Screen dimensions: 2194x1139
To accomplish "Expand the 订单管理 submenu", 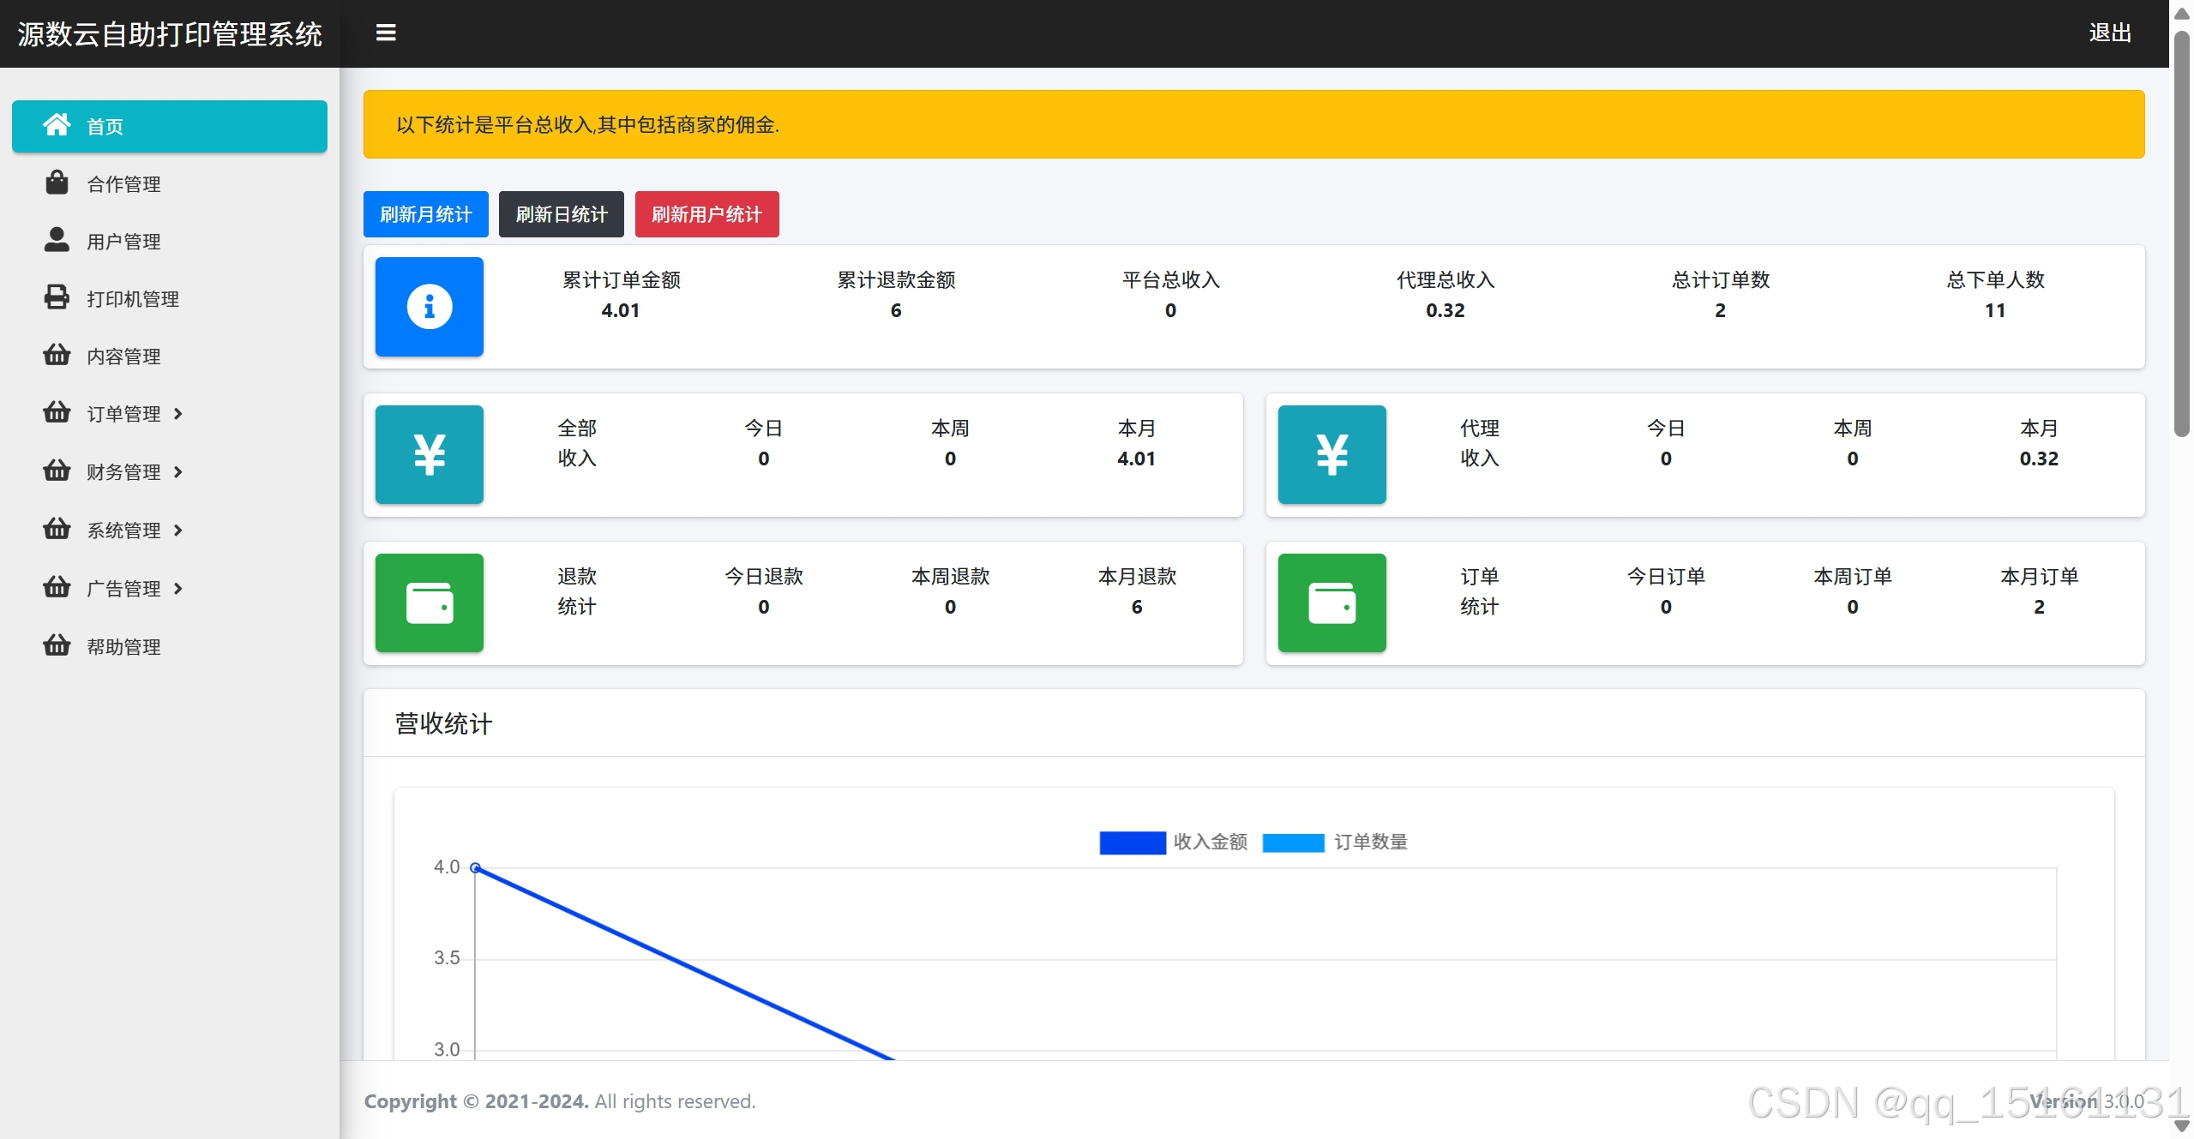I will coord(124,414).
